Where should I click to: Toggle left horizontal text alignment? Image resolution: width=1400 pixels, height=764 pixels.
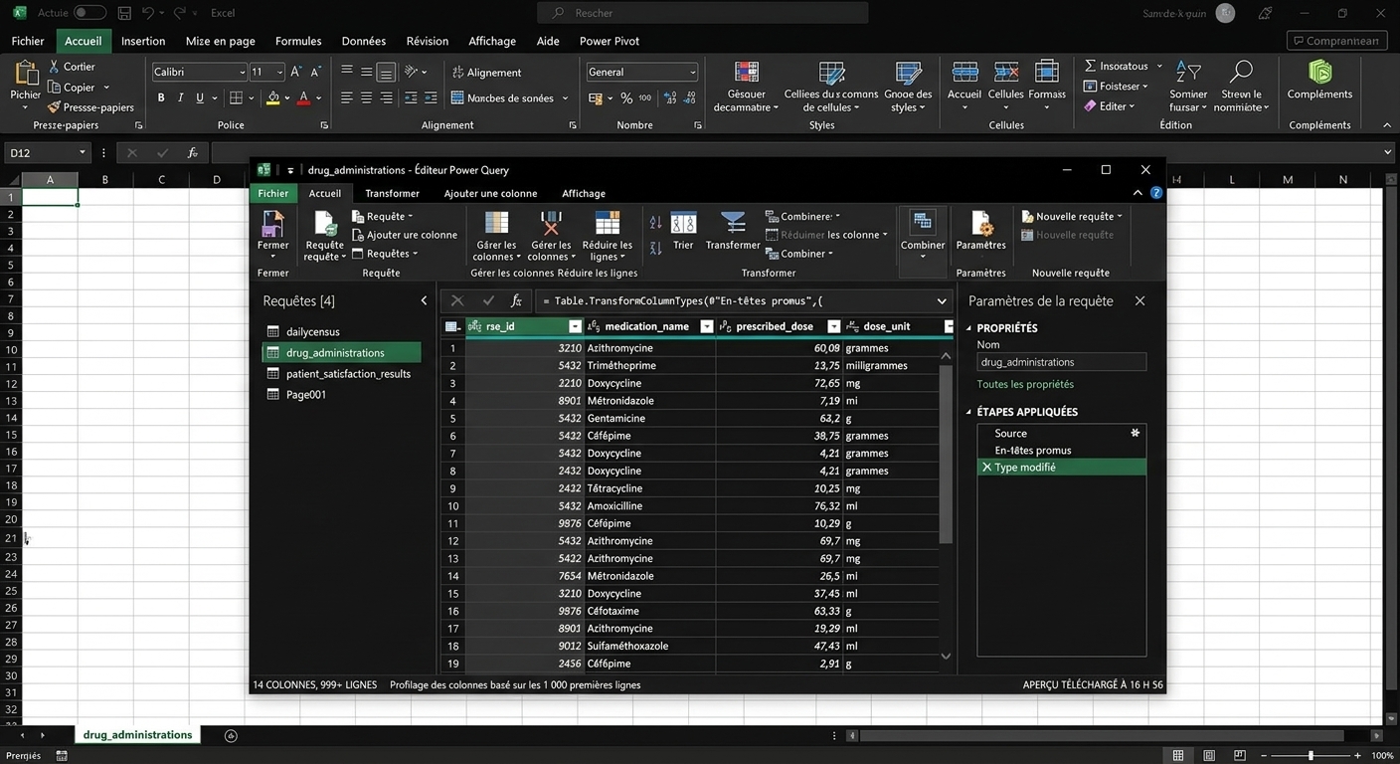[x=347, y=97]
